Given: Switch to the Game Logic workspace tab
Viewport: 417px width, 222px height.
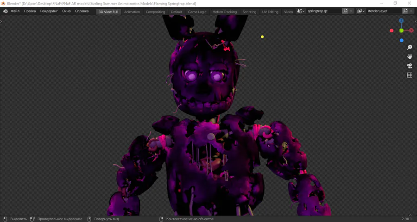Looking at the screenshot, I should click(x=197, y=12).
